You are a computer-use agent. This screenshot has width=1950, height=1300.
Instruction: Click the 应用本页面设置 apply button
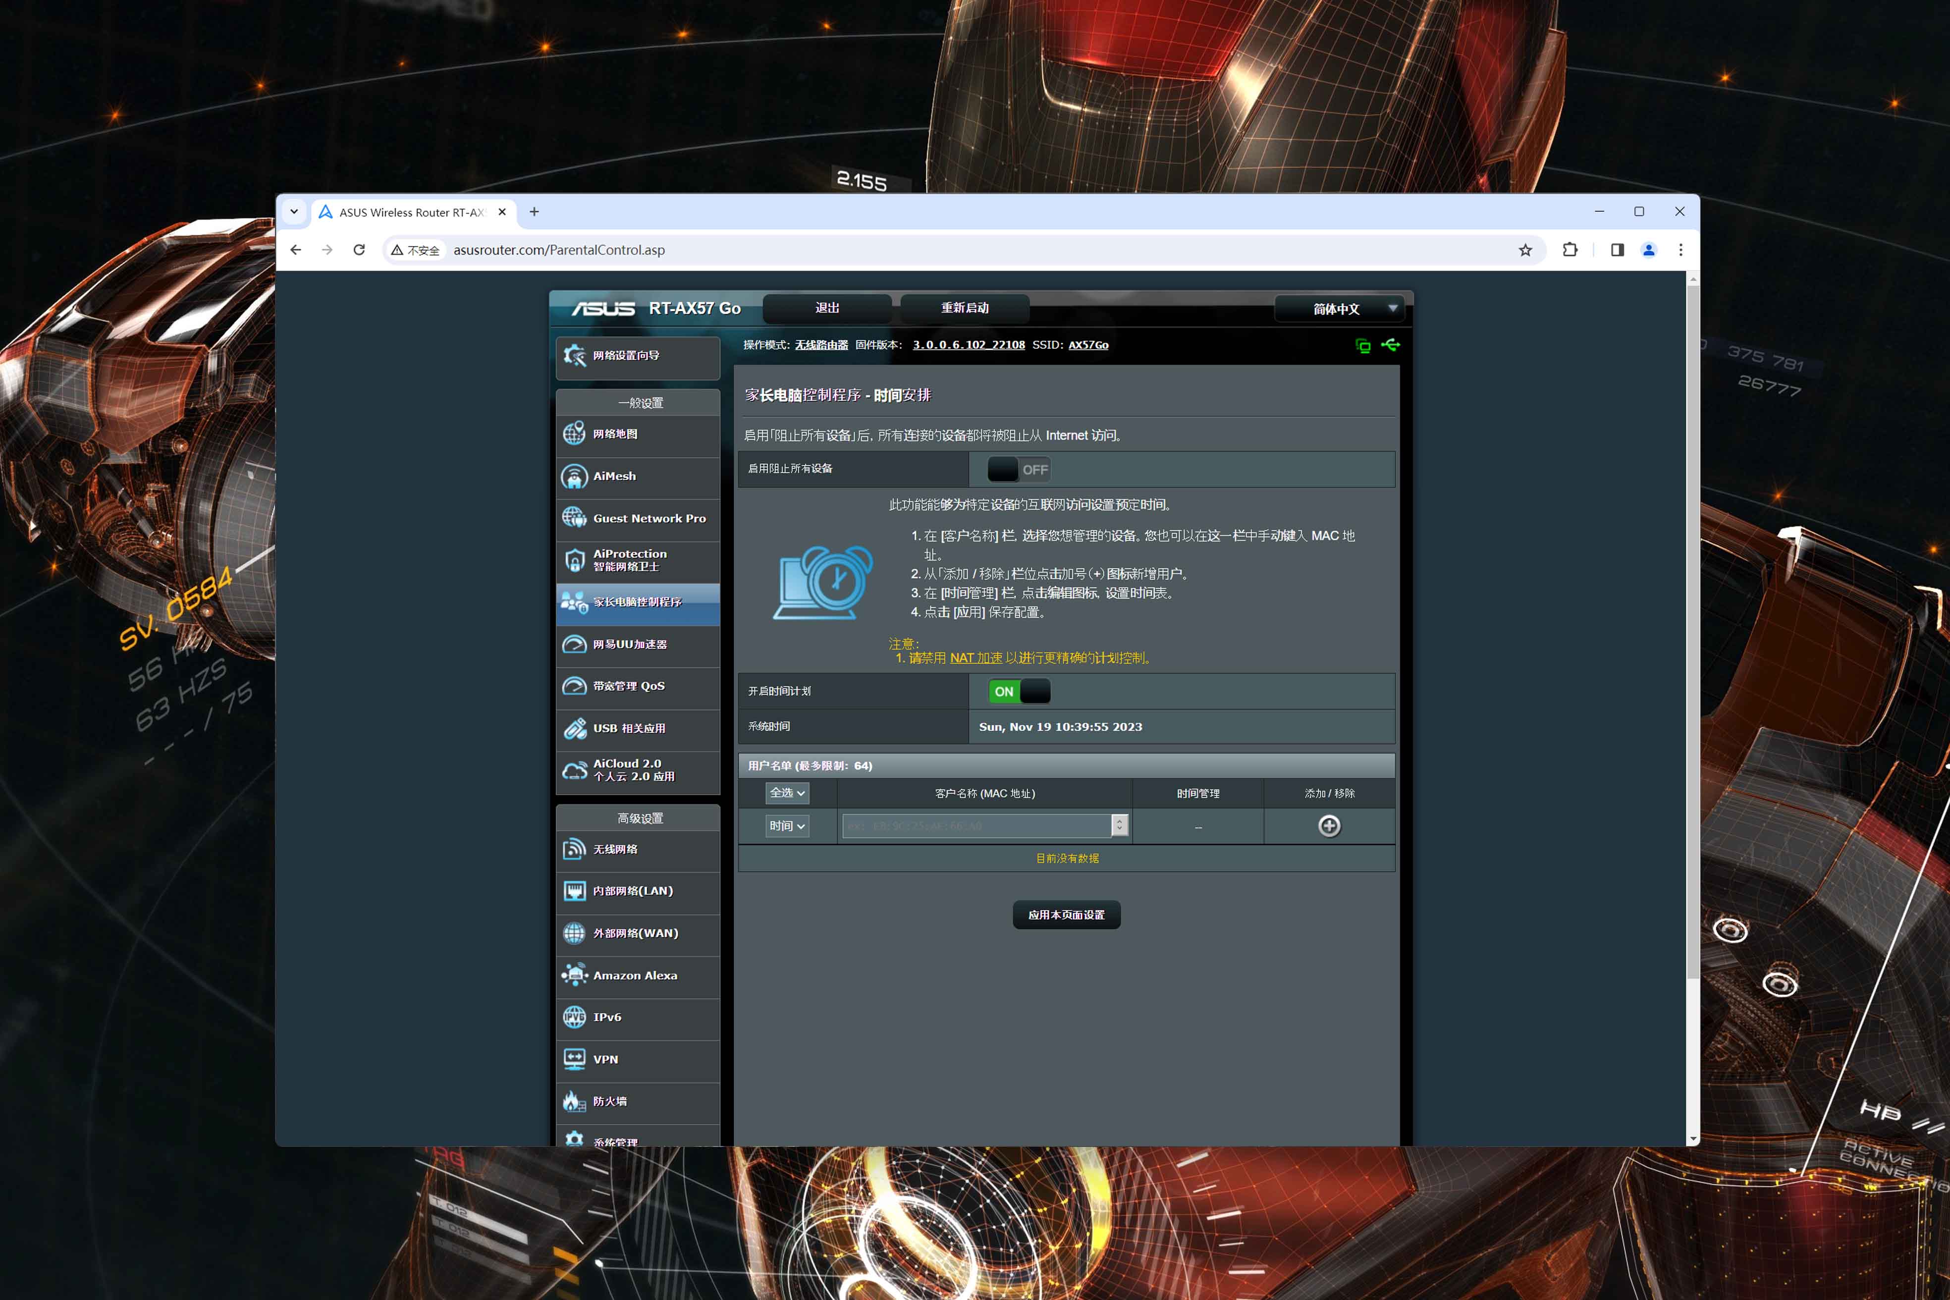(x=1066, y=915)
